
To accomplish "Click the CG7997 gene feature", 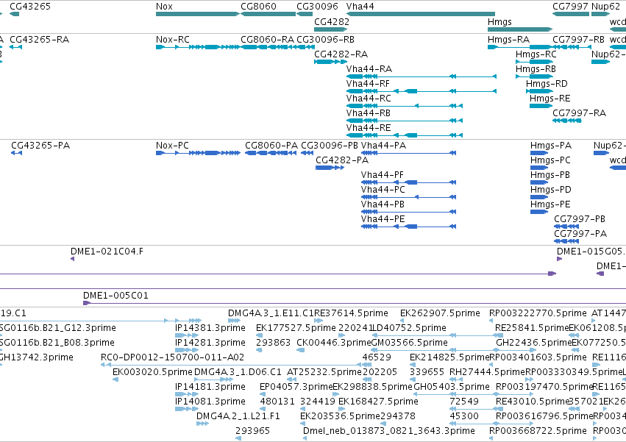I will point(571,14).
